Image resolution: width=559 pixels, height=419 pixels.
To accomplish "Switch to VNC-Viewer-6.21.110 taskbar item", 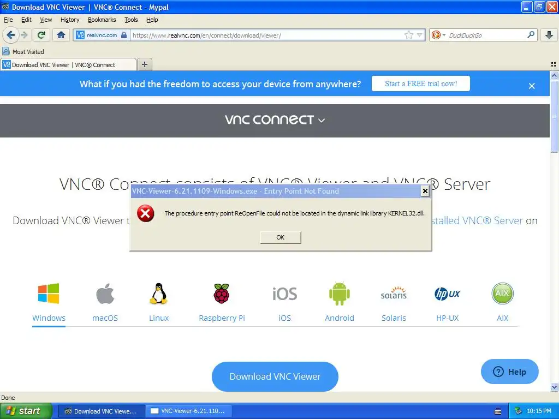I will click(x=188, y=411).
